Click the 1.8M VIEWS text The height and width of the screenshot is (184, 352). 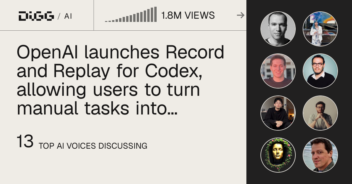click(x=188, y=15)
